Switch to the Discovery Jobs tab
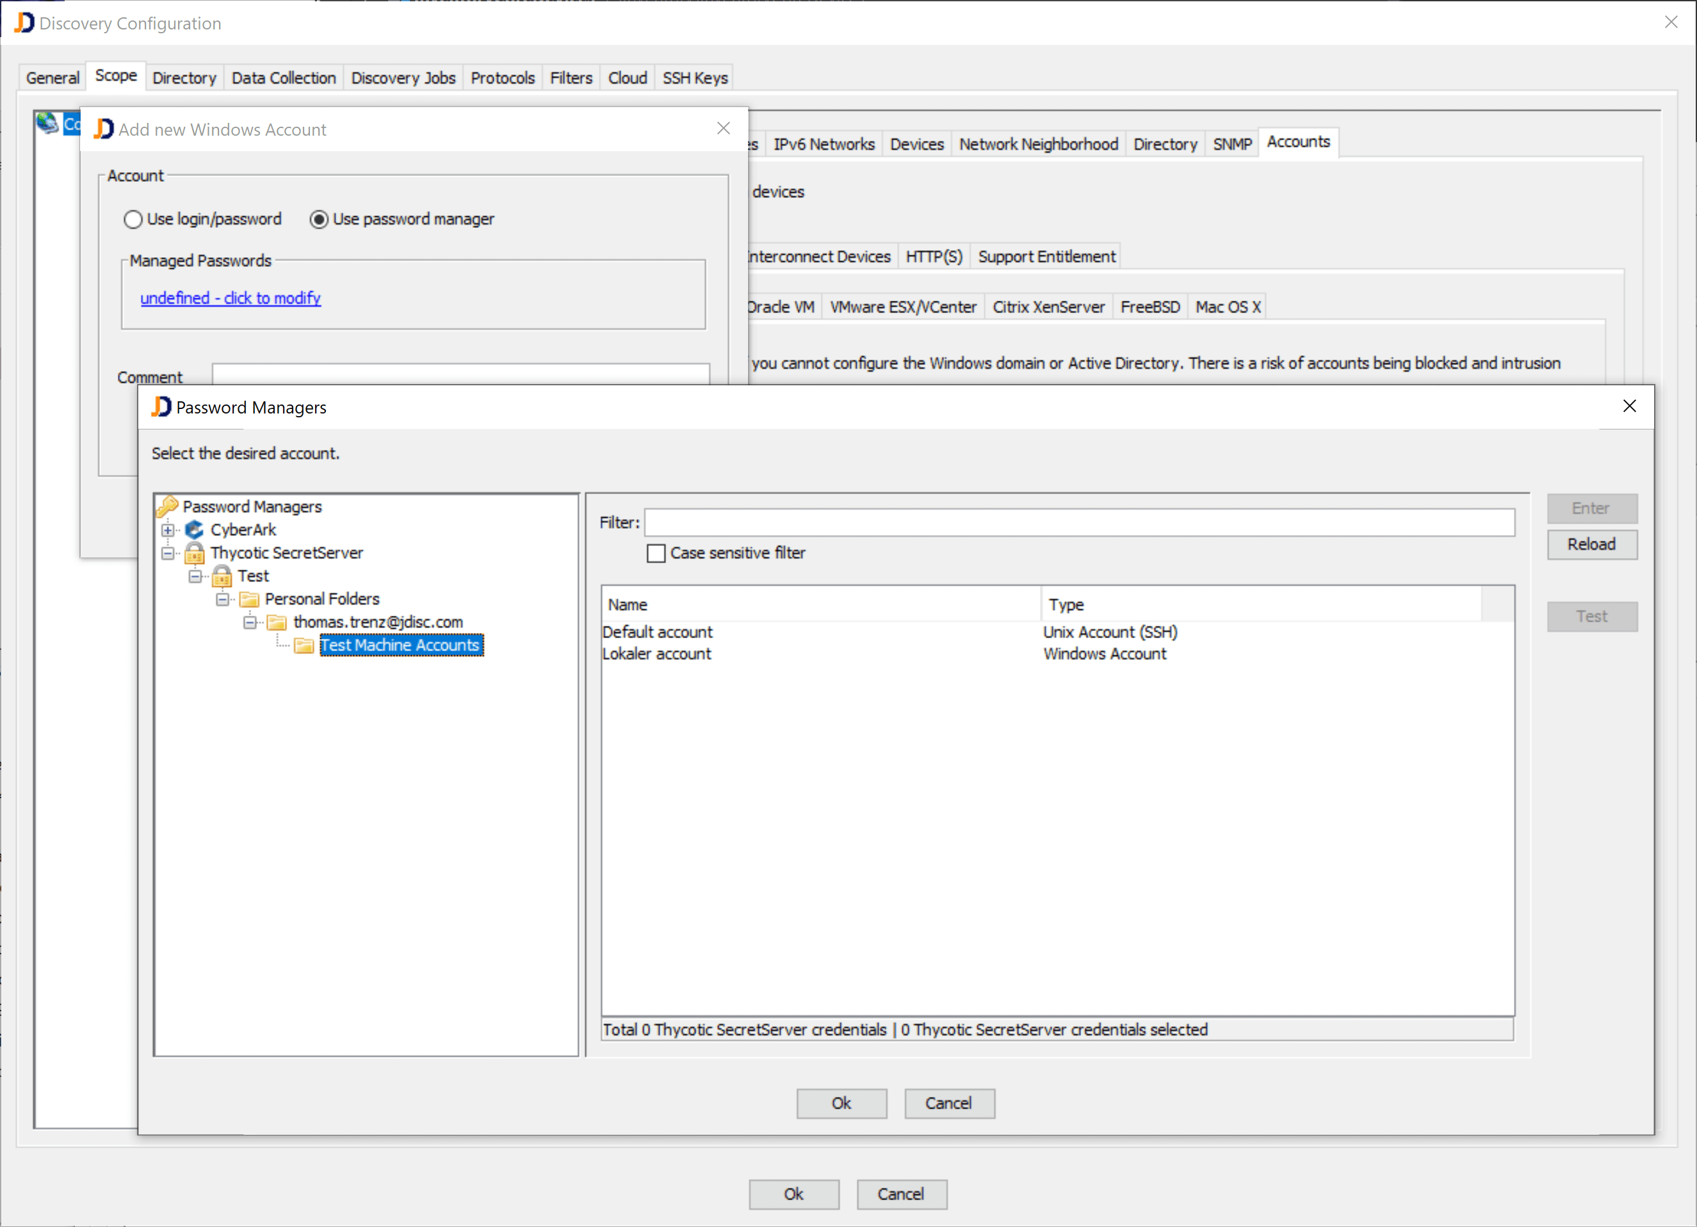Image resolution: width=1697 pixels, height=1227 pixels. point(403,77)
